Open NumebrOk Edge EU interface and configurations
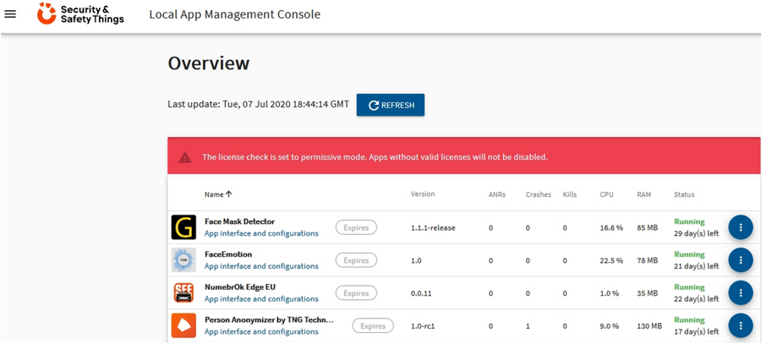 coord(261,299)
